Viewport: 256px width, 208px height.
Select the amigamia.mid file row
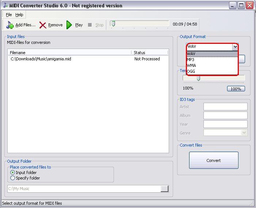tap(88, 59)
